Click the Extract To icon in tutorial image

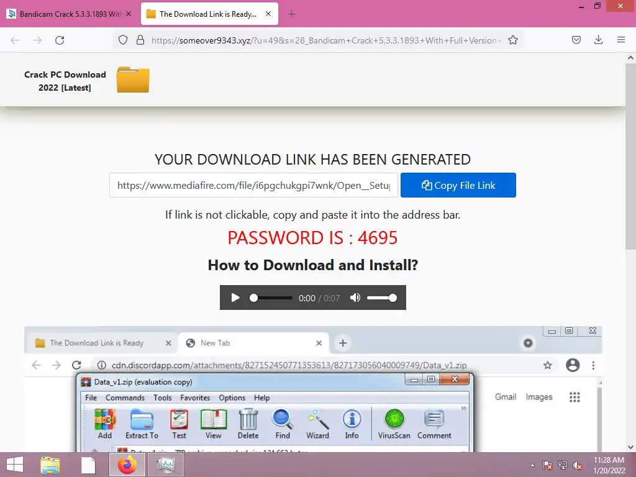coord(142,424)
